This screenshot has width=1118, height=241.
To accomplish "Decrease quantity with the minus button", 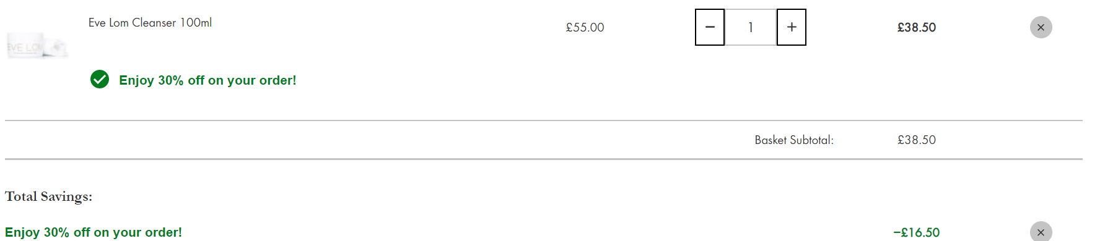I will (710, 27).
